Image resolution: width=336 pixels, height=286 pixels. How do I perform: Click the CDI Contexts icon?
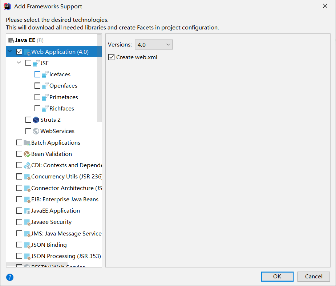[27, 165]
